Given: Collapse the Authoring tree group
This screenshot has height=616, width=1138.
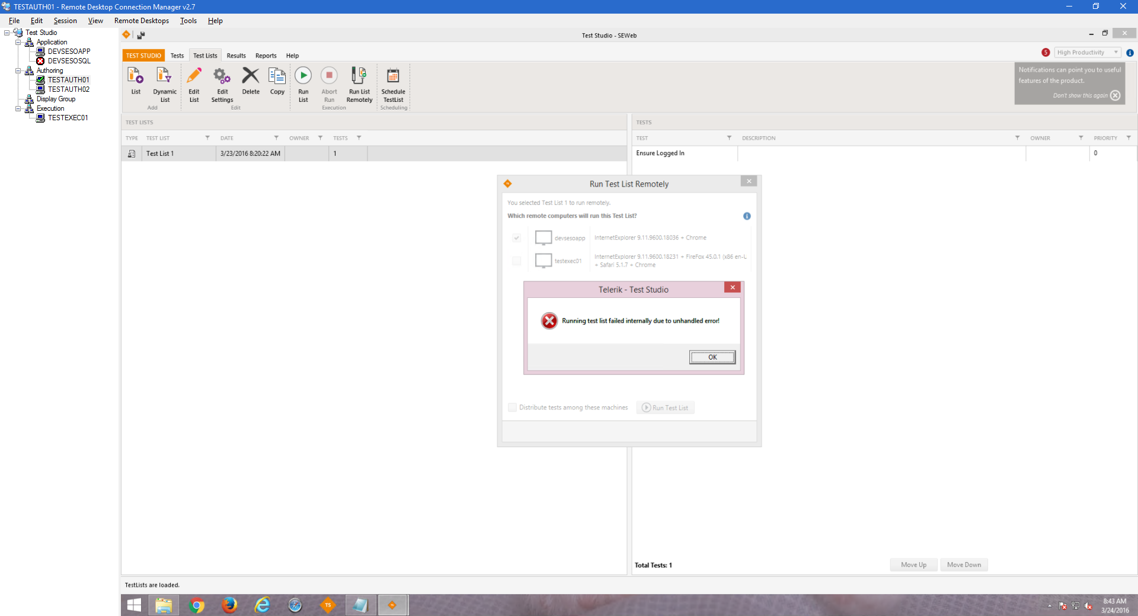Looking at the screenshot, I should 18,70.
